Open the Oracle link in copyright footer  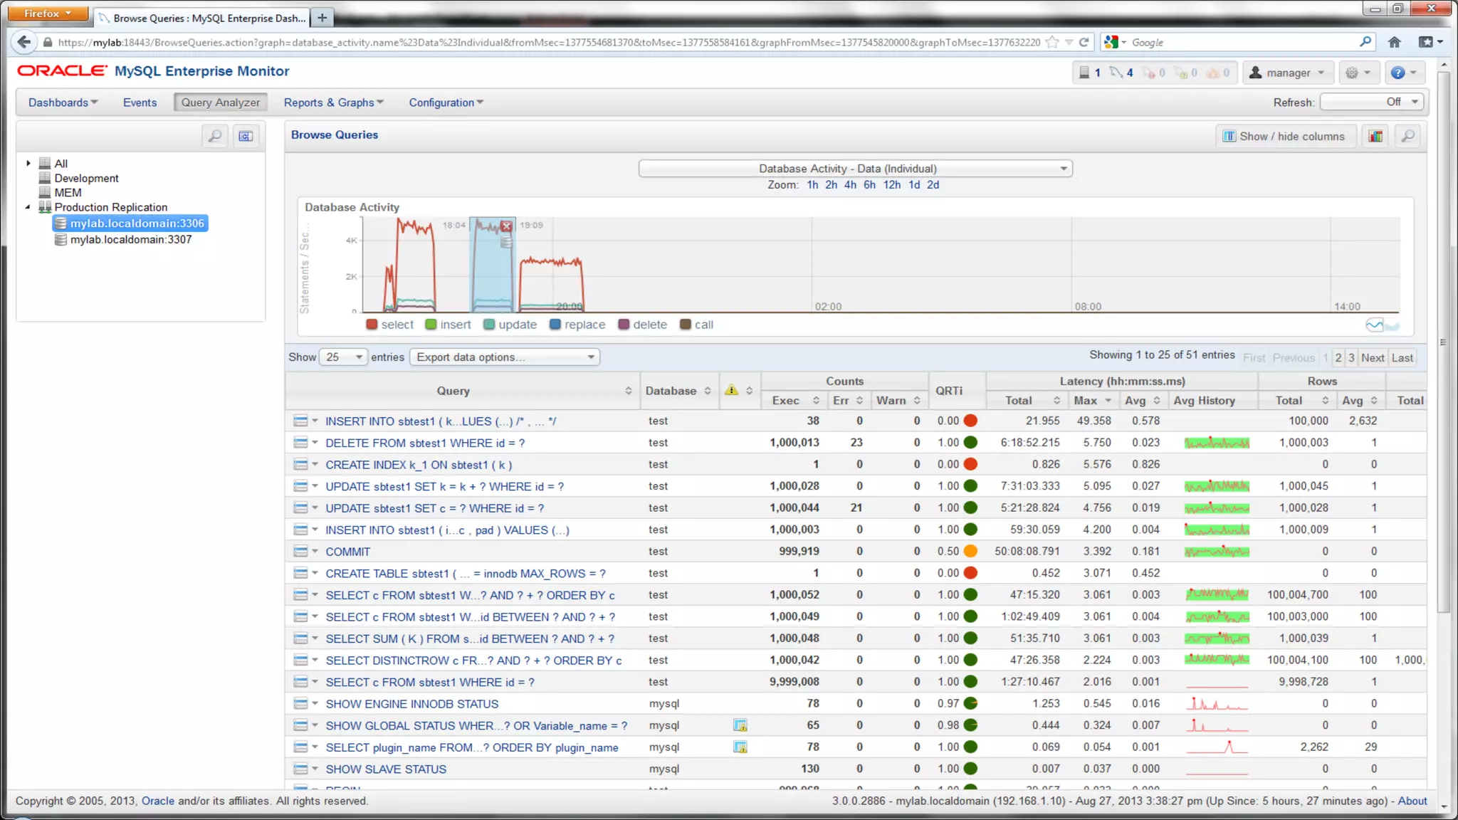pyautogui.click(x=157, y=801)
